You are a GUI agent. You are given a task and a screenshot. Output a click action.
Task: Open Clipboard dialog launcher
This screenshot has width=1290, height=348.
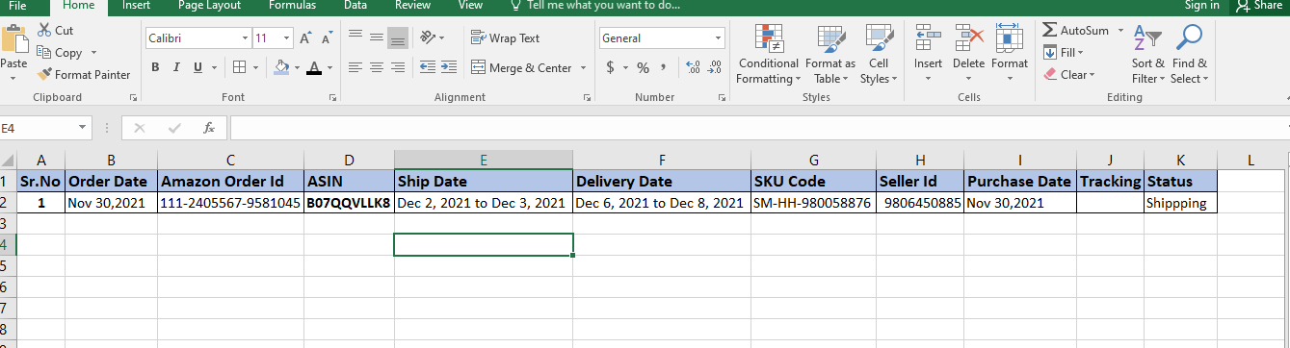tap(132, 97)
